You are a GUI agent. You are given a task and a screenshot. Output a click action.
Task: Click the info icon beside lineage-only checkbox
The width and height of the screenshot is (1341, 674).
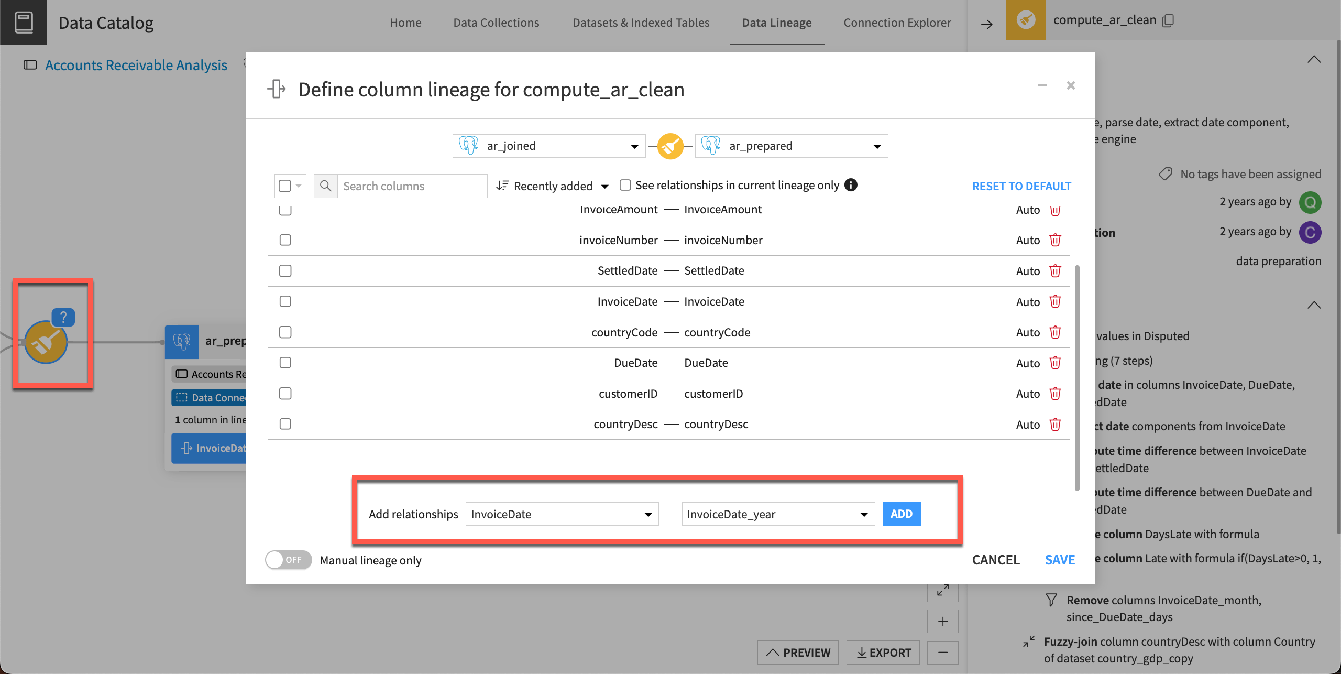point(851,185)
